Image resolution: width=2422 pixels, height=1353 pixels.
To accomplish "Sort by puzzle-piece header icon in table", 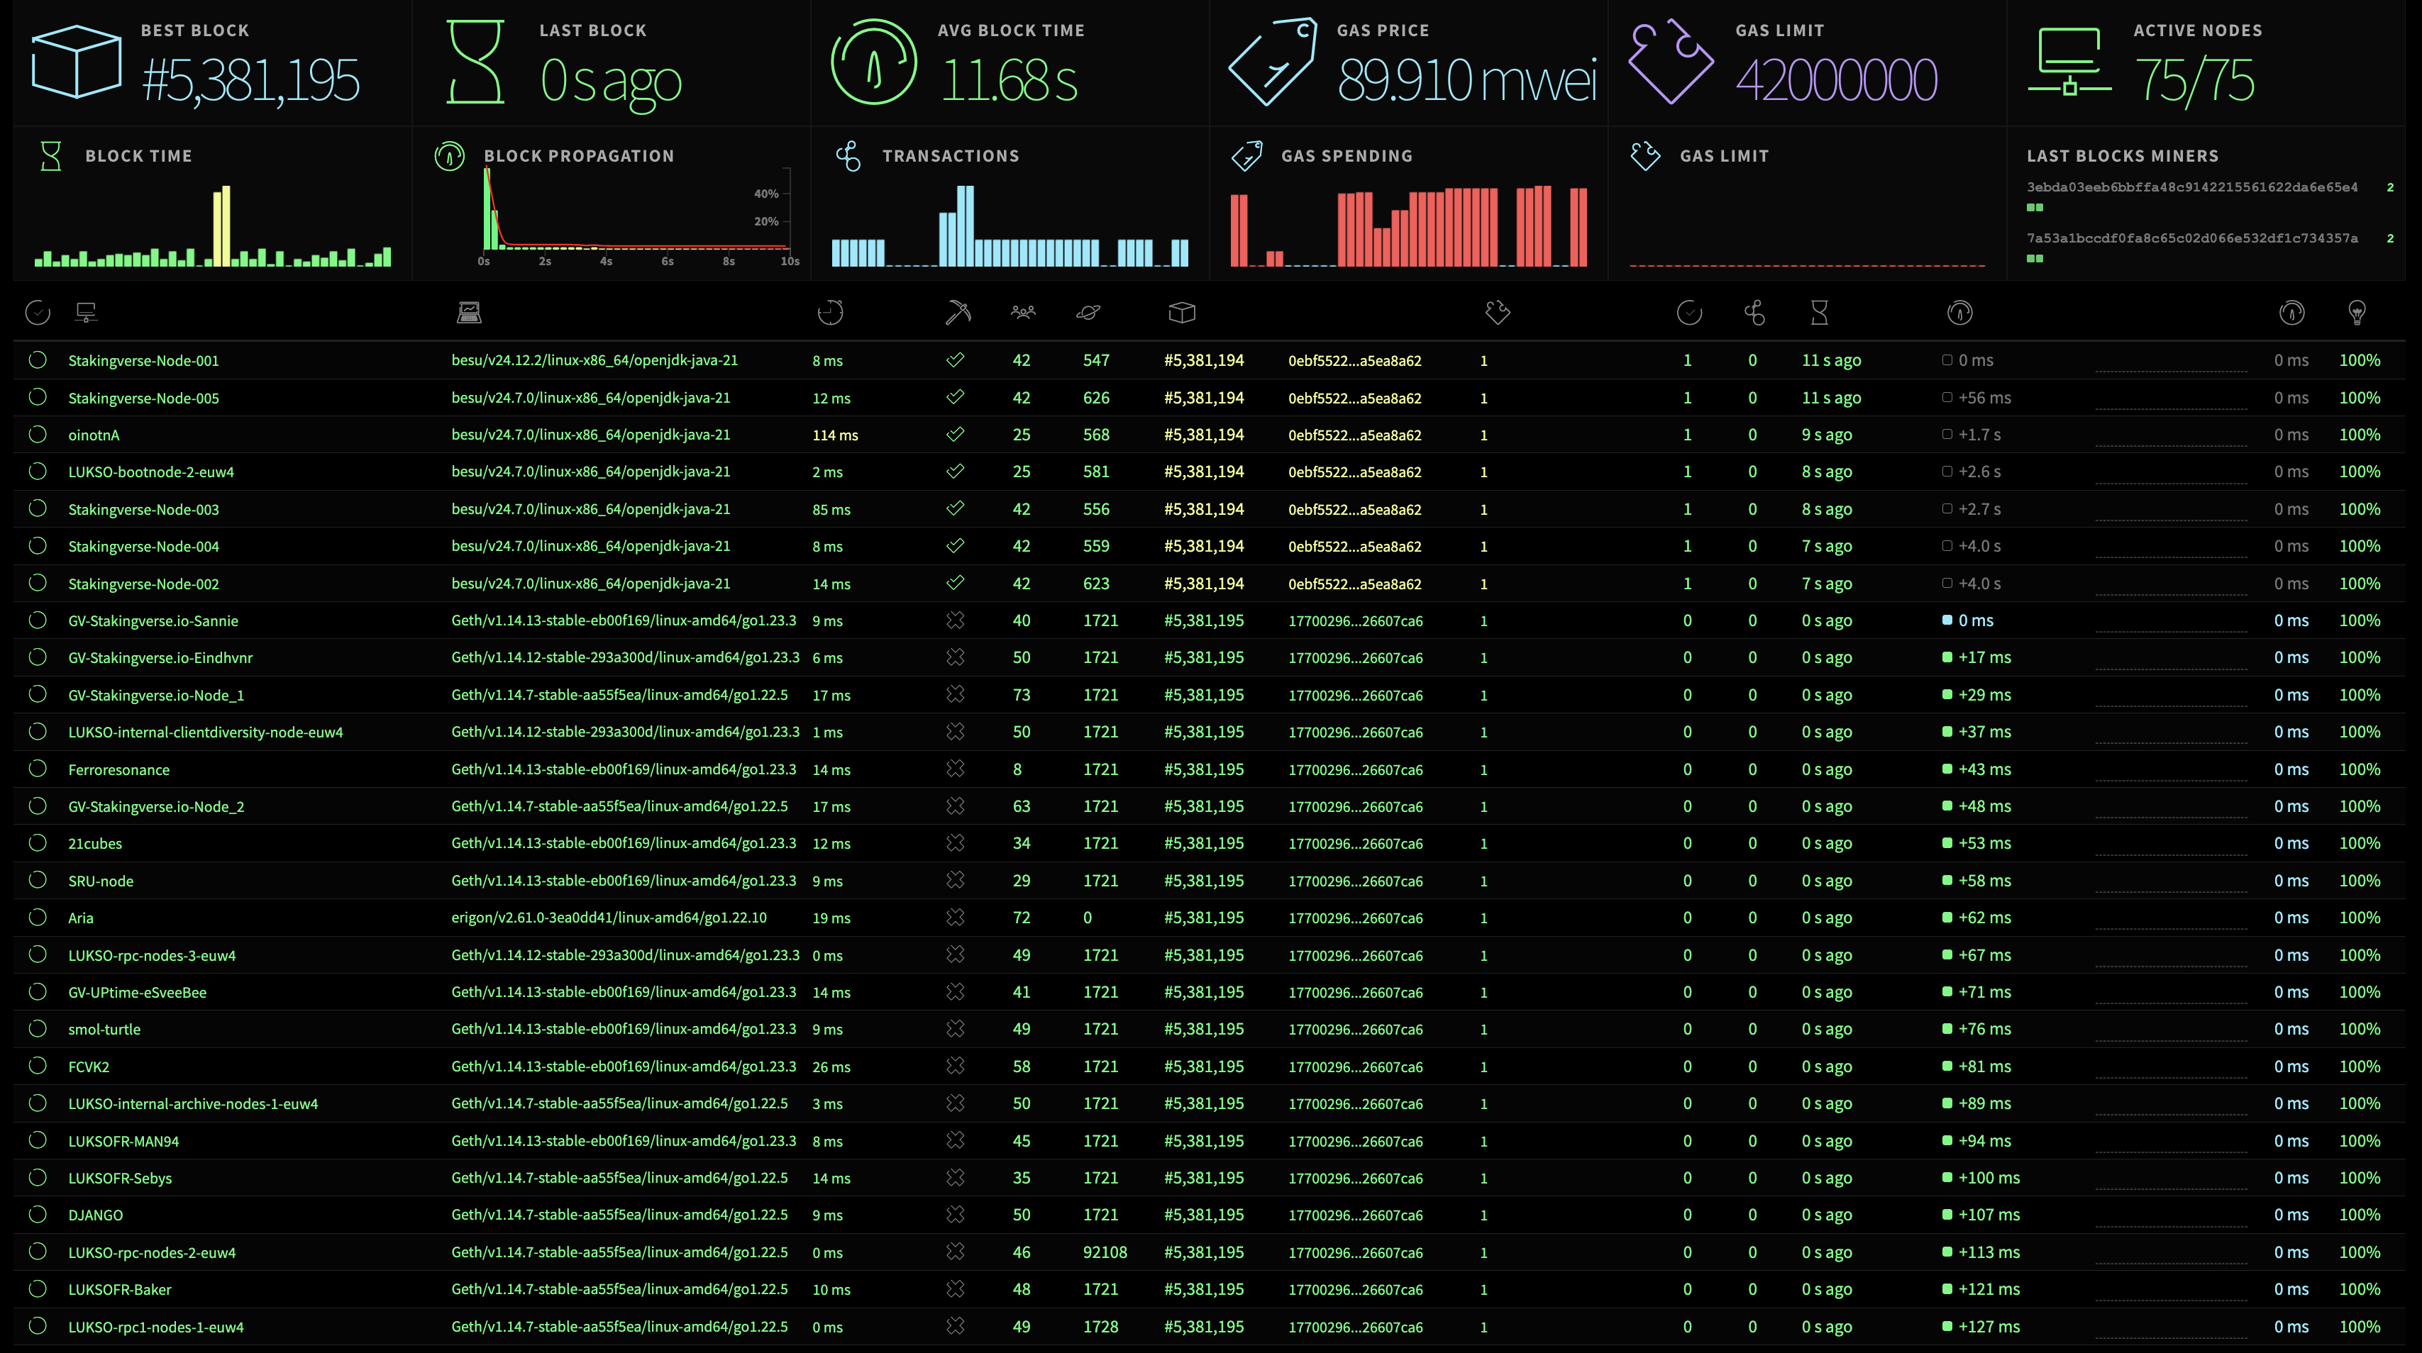I will [1498, 313].
